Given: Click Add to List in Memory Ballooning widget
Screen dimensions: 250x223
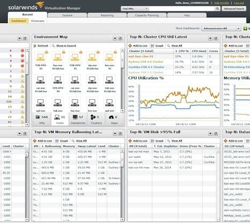Looking at the screenshot, I should point(43,141).
